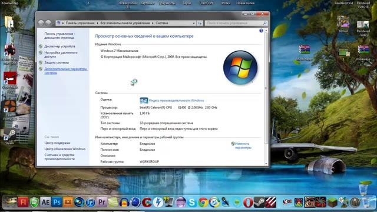
Task: Open address bar history dropdown arrow
Action: pos(194,23)
